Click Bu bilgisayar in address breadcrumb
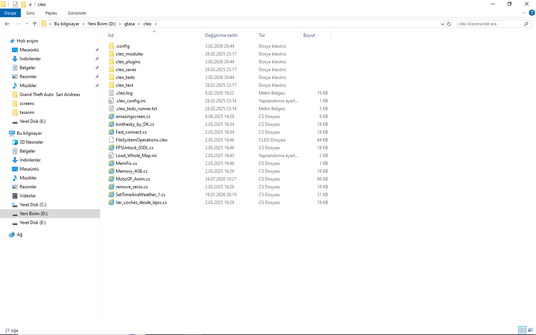536x335 pixels. click(67, 24)
